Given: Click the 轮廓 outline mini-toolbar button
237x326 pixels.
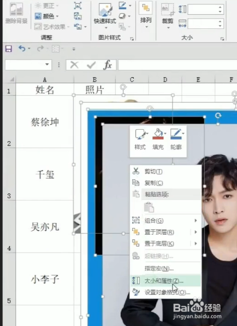Looking at the screenshot, I should click(176, 139).
